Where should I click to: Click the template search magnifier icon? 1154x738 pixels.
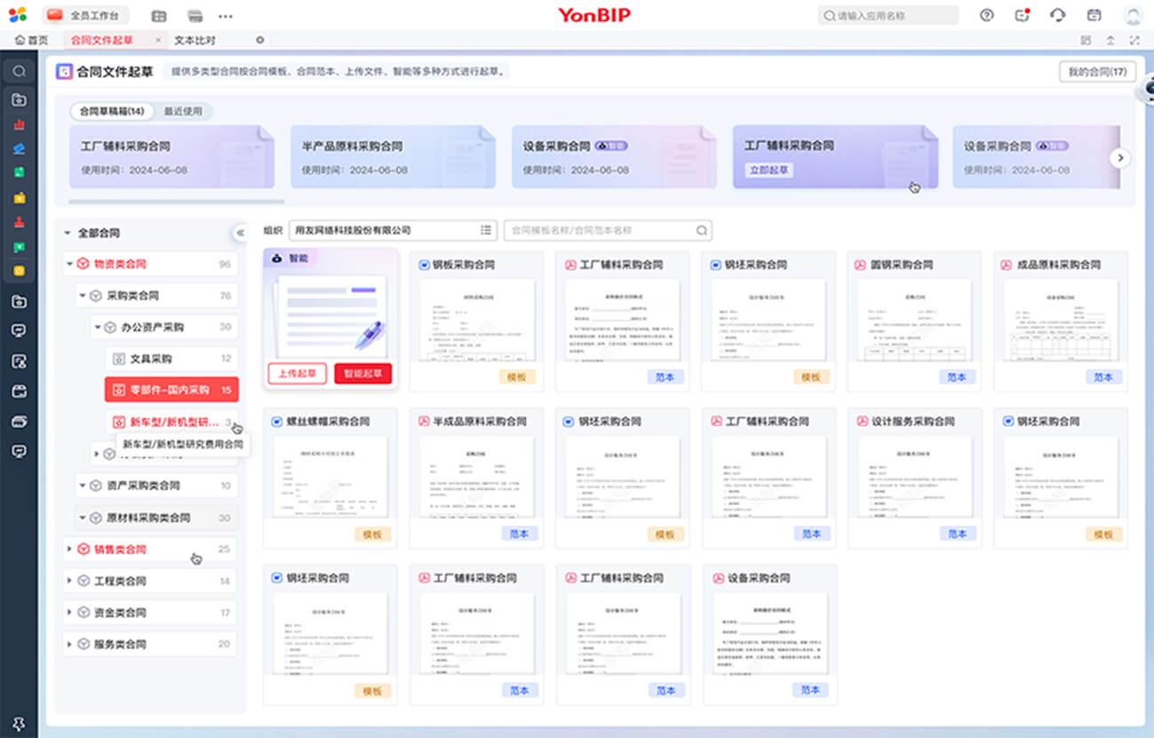pos(701,230)
